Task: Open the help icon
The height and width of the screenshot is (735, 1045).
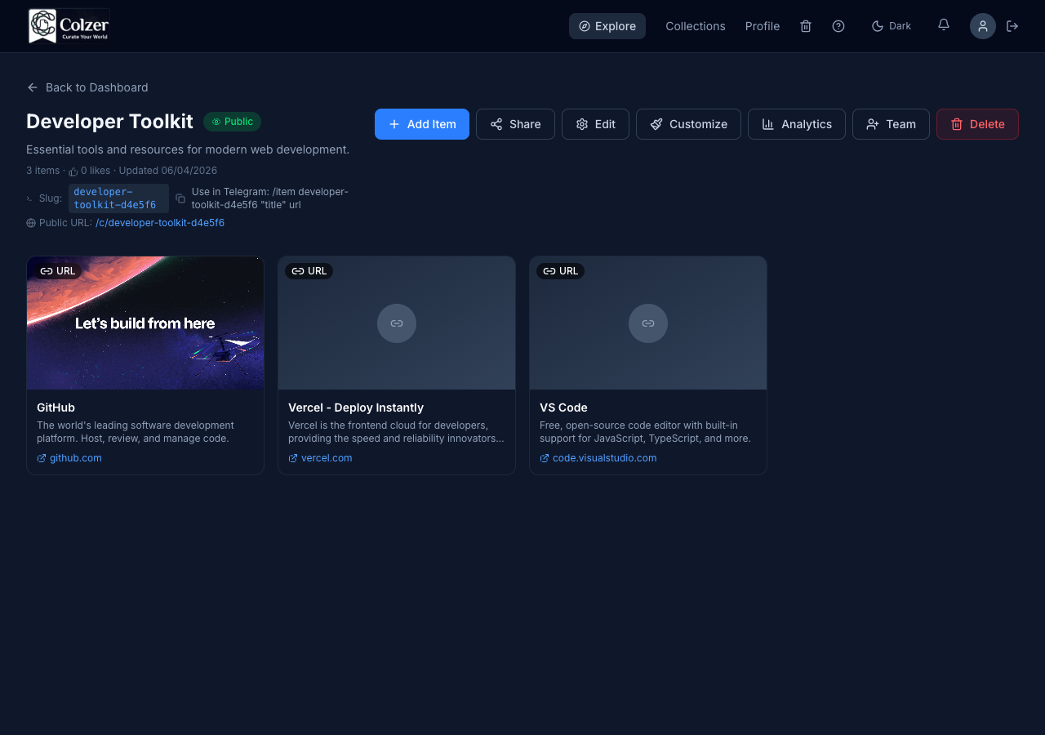Action: point(838,25)
